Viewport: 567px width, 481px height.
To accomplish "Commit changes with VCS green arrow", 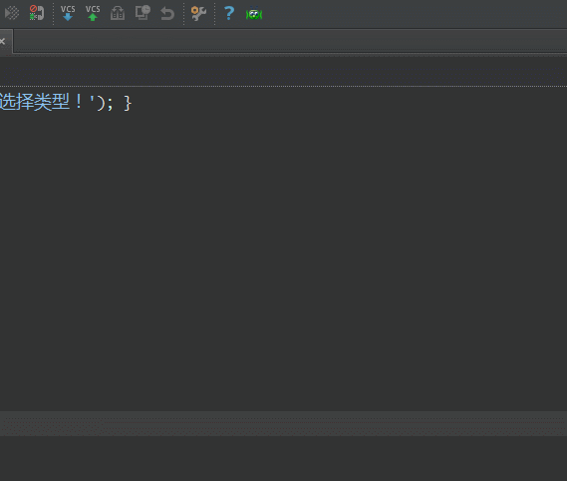I will [x=93, y=13].
